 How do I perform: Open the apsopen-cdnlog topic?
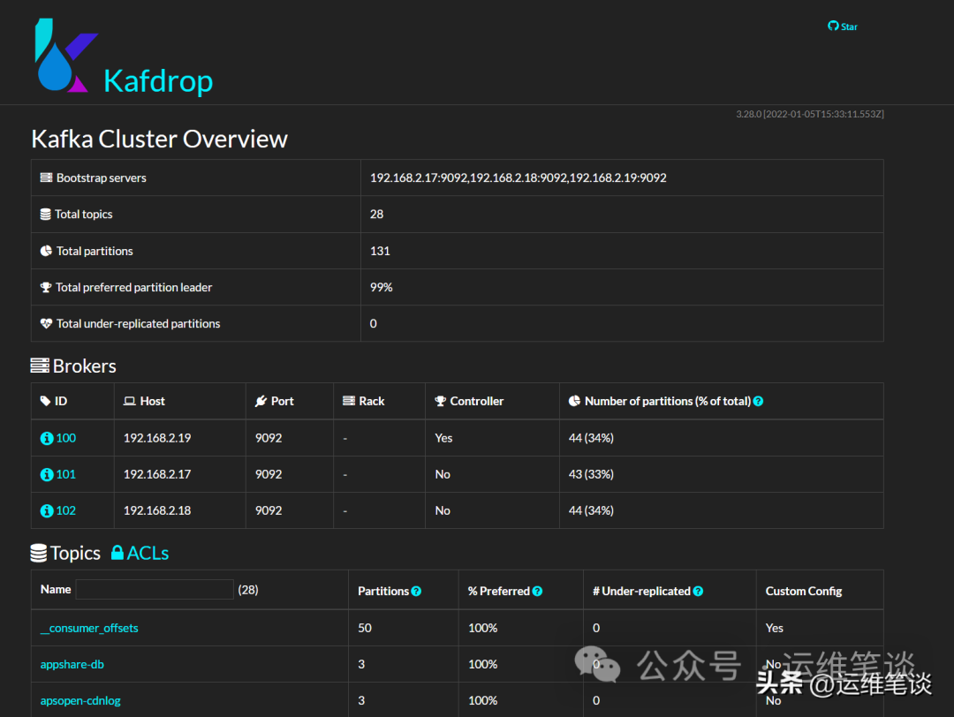click(80, 700)
